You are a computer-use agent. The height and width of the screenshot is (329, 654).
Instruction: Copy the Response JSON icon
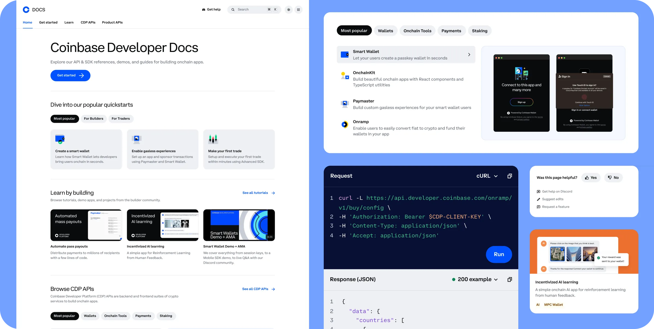click(x=510, y=279)
